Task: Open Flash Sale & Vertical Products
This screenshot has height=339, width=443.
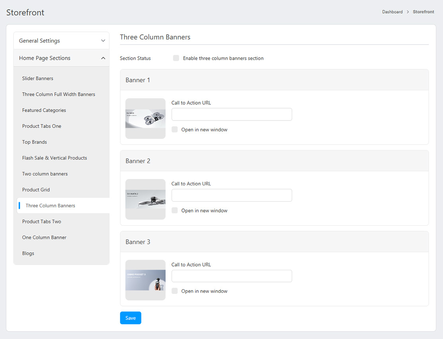Action: click(x=55, y=158)
